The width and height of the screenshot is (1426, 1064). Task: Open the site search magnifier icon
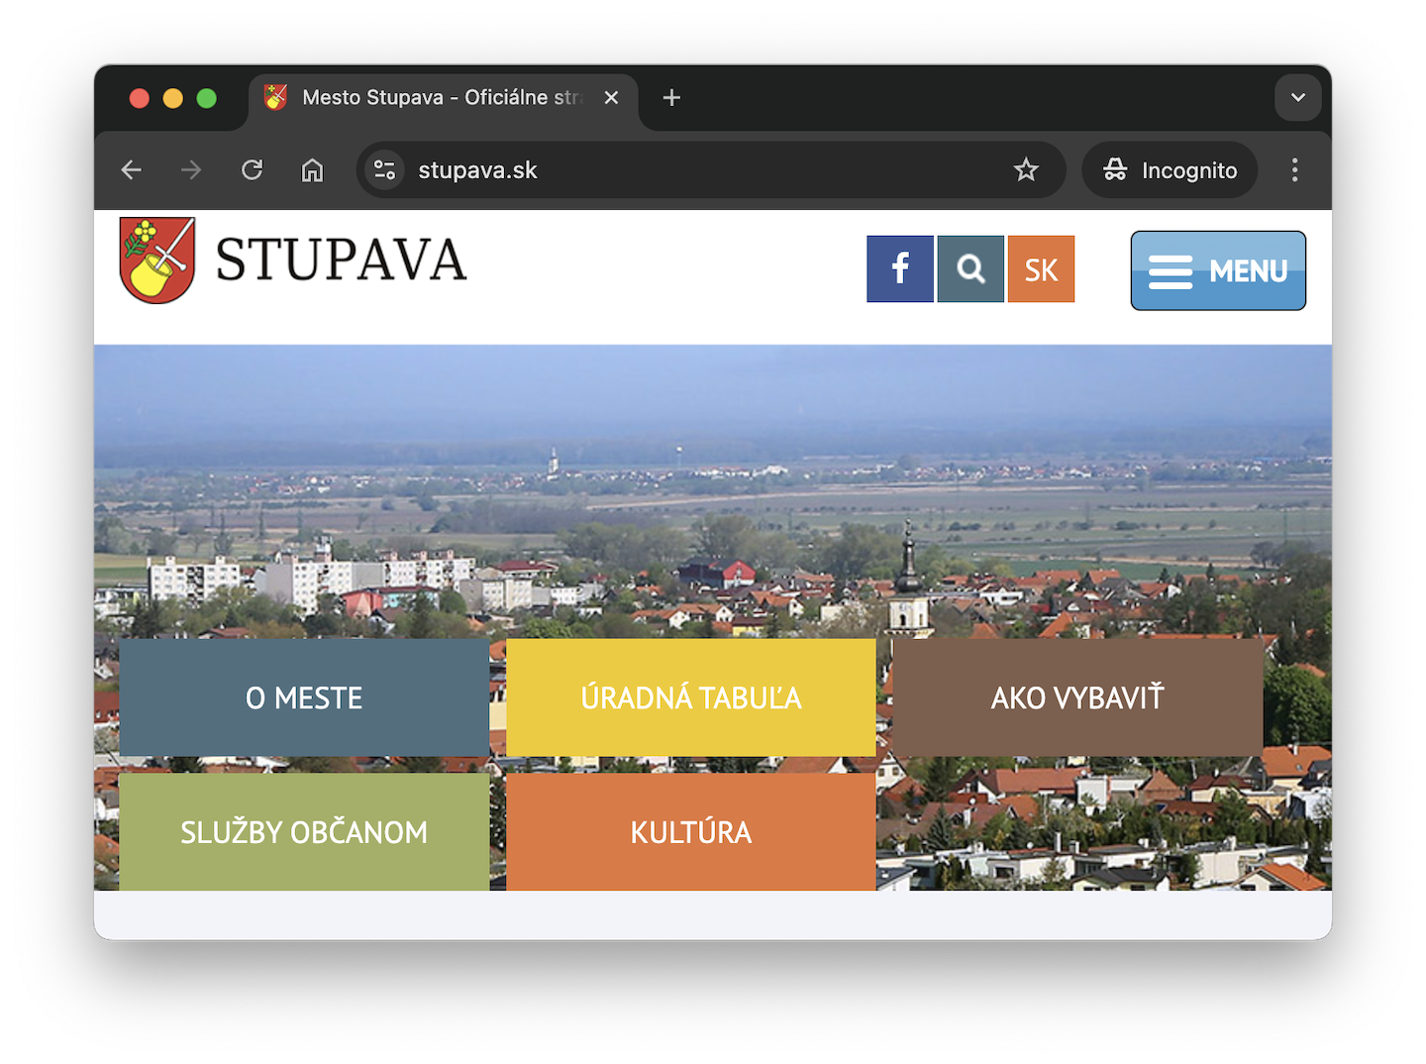point(970,268)
